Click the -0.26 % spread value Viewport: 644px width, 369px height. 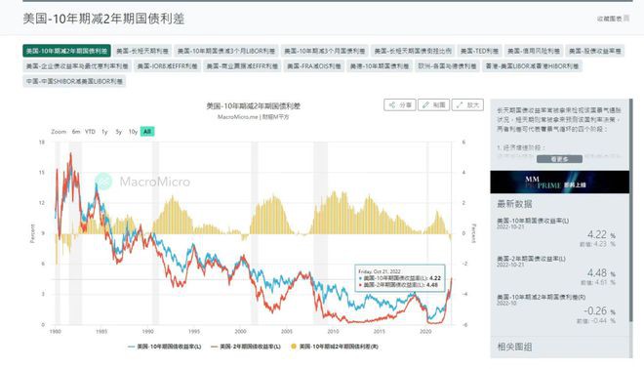[599, 311]
